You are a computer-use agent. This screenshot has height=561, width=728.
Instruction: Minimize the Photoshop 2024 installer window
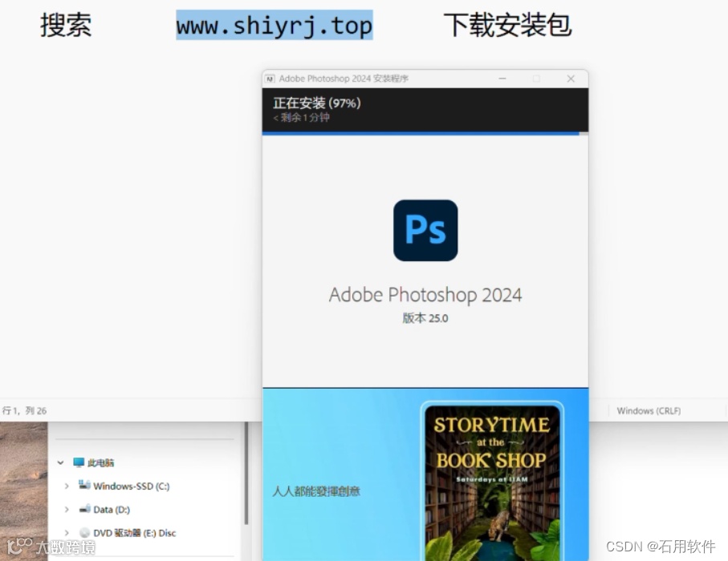tap(502, 79)
